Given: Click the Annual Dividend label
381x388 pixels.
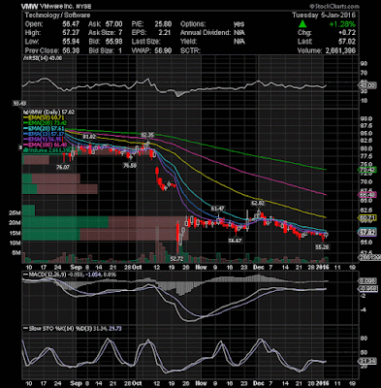Looking at the screenshot, I should point(206,33).
